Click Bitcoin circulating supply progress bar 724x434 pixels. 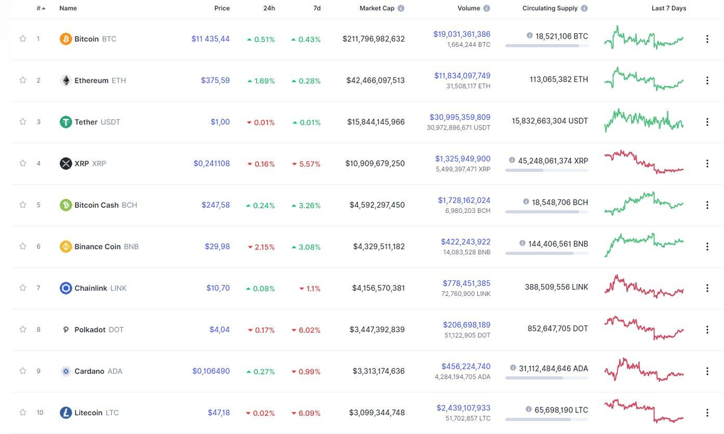tap(547, 46)
